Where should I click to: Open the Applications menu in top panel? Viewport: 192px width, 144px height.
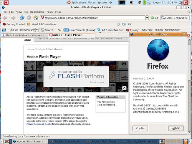coord(79,2)
